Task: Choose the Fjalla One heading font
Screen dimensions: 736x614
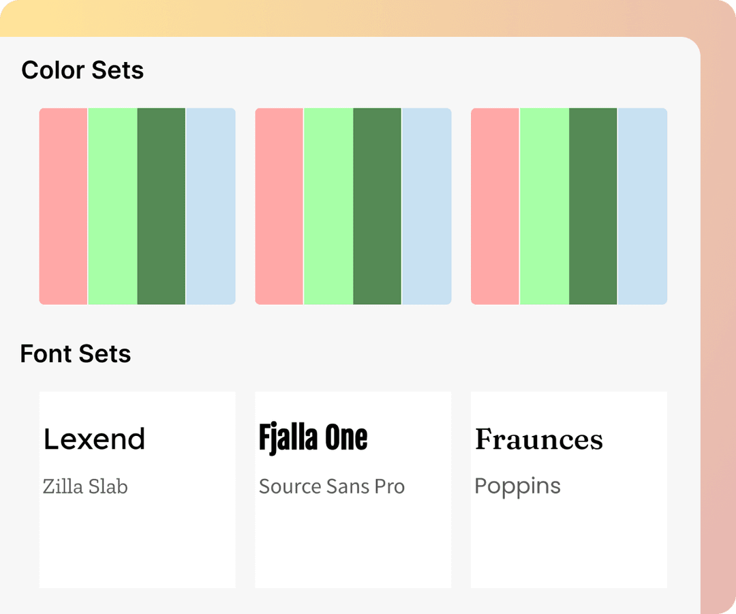Action: click(x=313, y=438)
